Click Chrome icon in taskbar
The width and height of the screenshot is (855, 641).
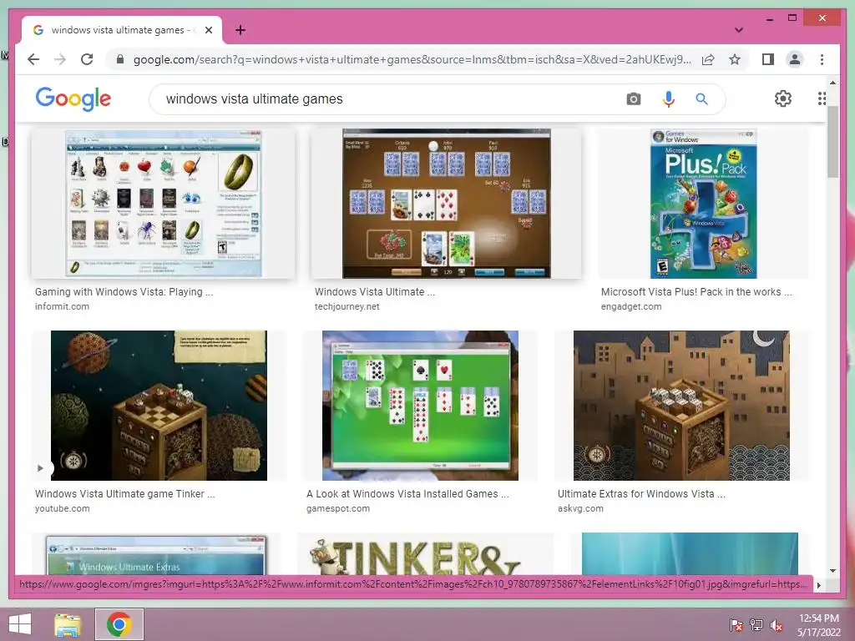[x=119, y=624]
